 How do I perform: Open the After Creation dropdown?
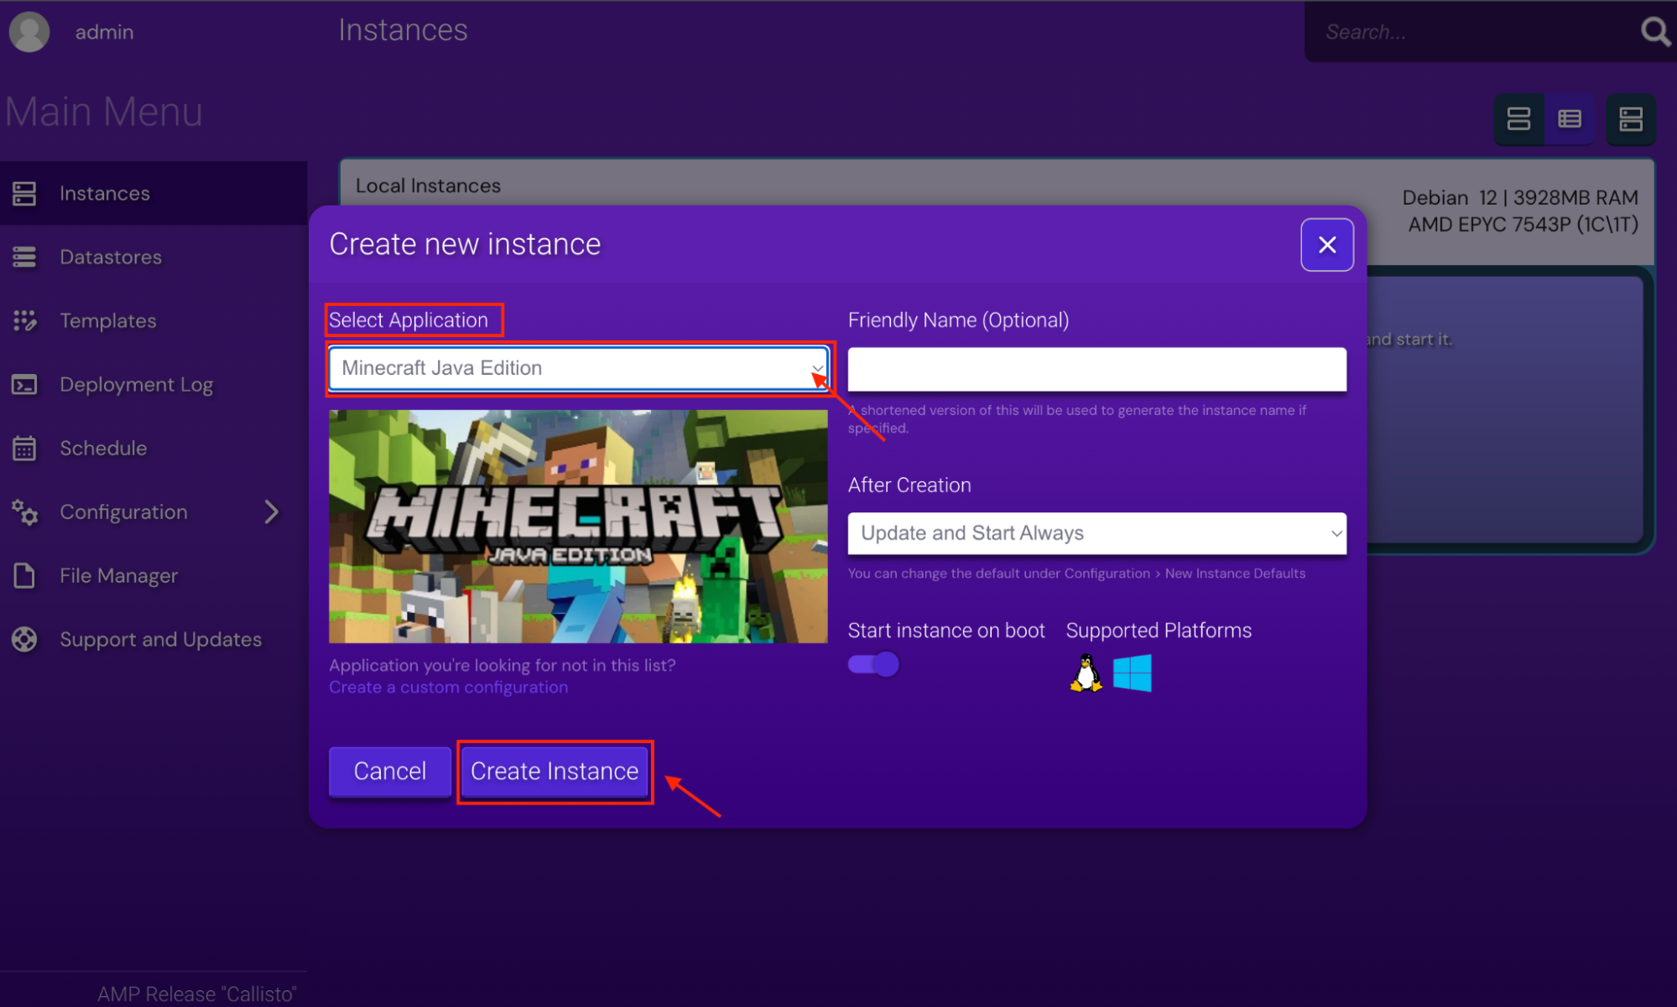(x=1096, y=533)
